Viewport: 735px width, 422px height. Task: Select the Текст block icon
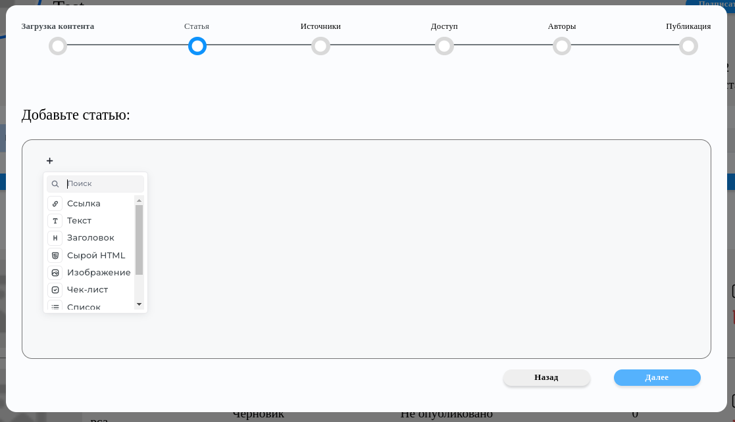[55, 221]
